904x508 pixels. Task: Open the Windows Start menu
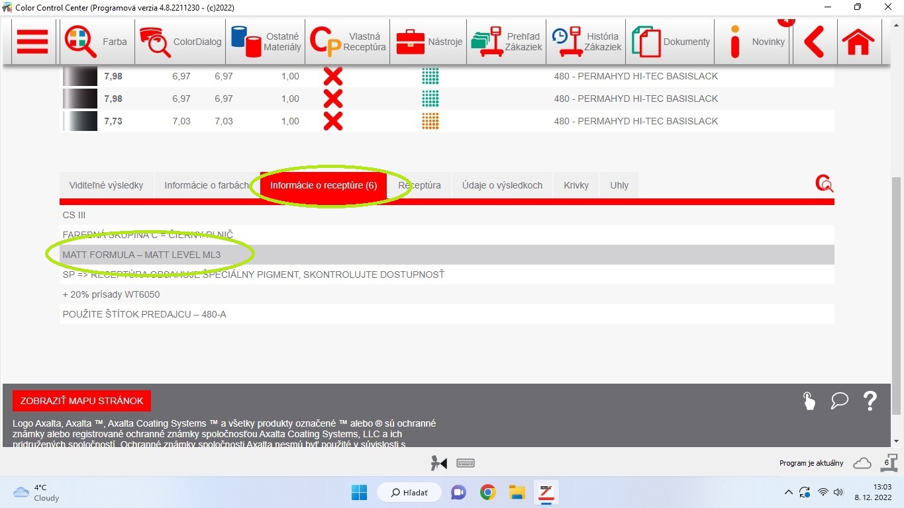(x=359, y=492)
